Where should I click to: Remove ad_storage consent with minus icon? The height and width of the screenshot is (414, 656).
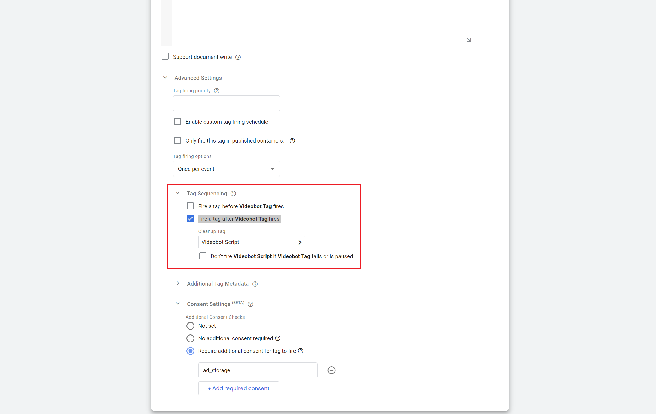point(331,370)
